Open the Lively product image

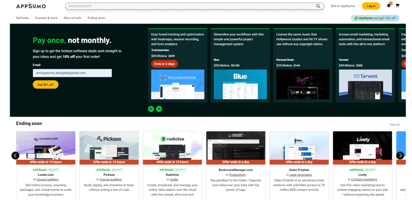pyautogui.click(x=363, y=146)
